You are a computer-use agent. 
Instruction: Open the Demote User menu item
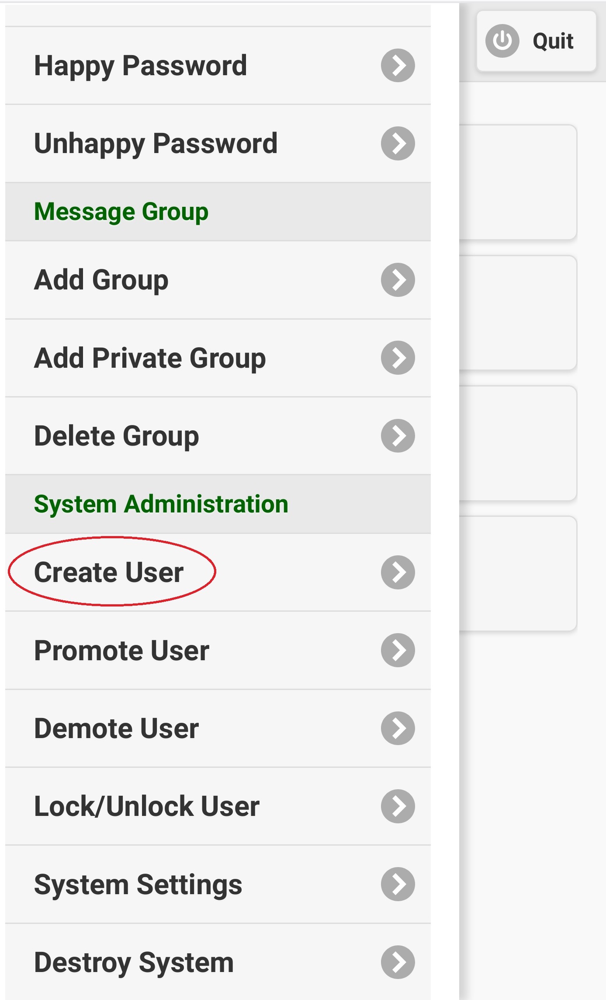(x=117, y=728)
